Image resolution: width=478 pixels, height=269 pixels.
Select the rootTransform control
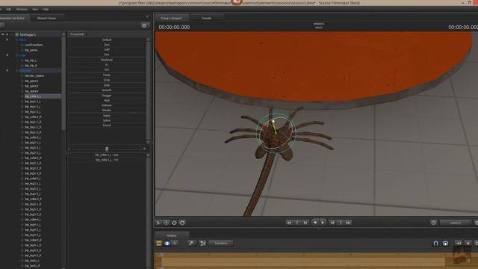[x=34, y=45]
